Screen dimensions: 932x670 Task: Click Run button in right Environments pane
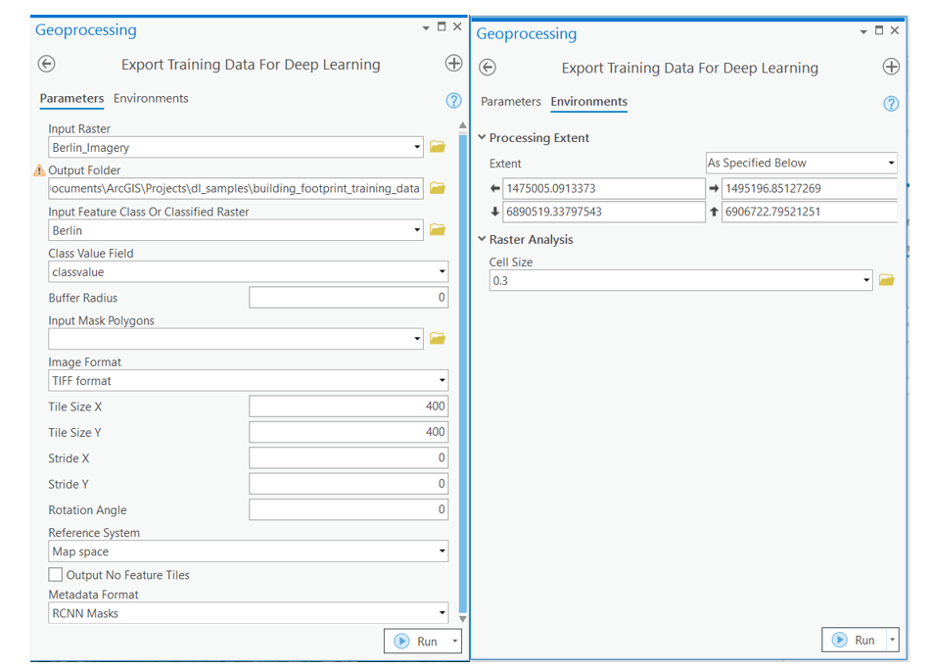(x=855, y=640)
